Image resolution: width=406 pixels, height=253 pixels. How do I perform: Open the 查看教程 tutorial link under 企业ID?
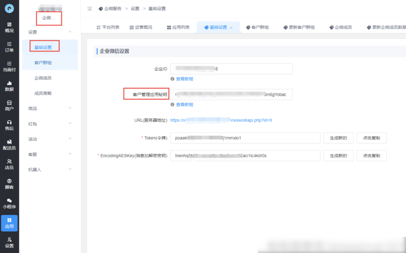pos(184,79)
